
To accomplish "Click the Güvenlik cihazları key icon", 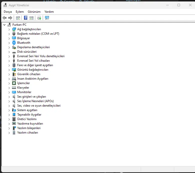I will pyautogui.click(x=14, y=74).
